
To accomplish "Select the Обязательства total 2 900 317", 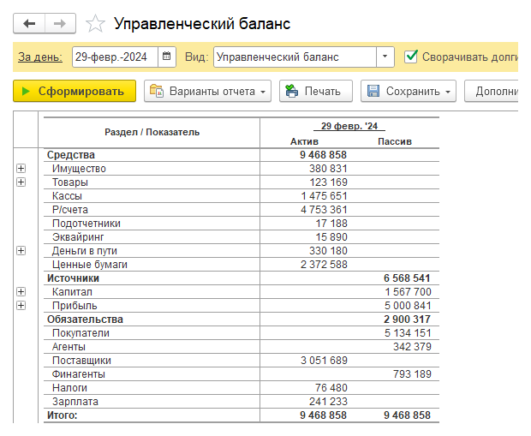I will [407, 320].
